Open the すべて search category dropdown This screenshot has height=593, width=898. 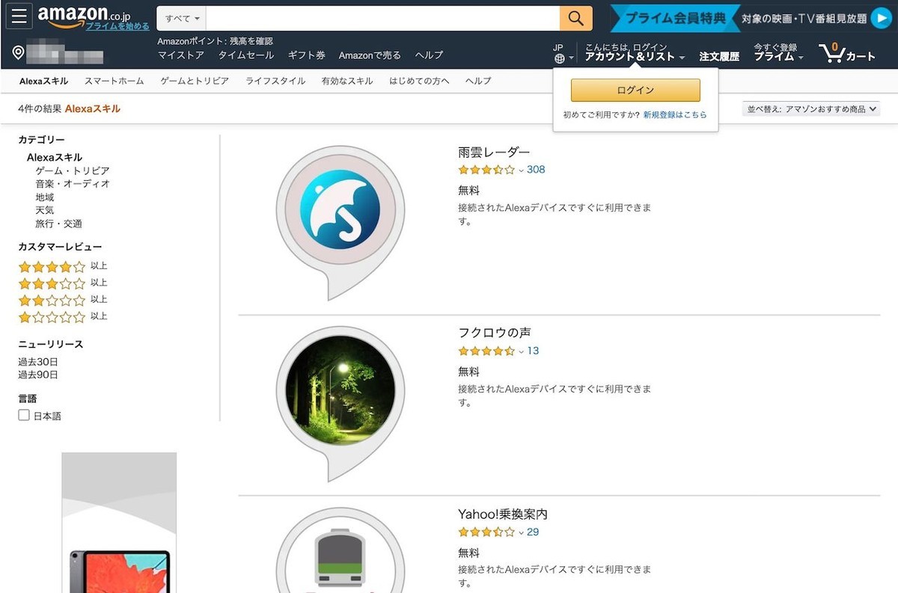coord(182,18)
